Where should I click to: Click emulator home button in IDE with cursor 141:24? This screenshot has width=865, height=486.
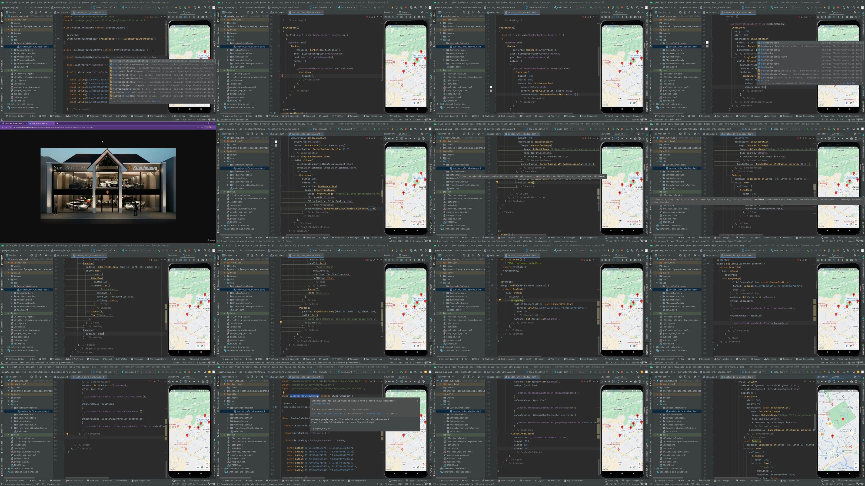coord(627,381)
